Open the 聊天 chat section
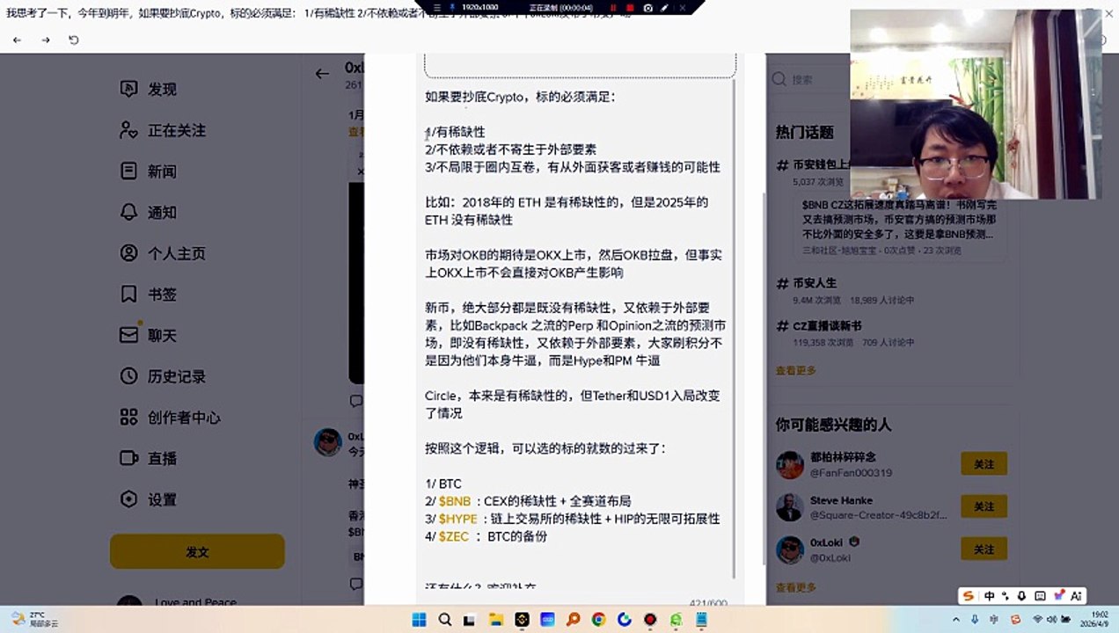The image size is (1119, 633). [148, 335]
